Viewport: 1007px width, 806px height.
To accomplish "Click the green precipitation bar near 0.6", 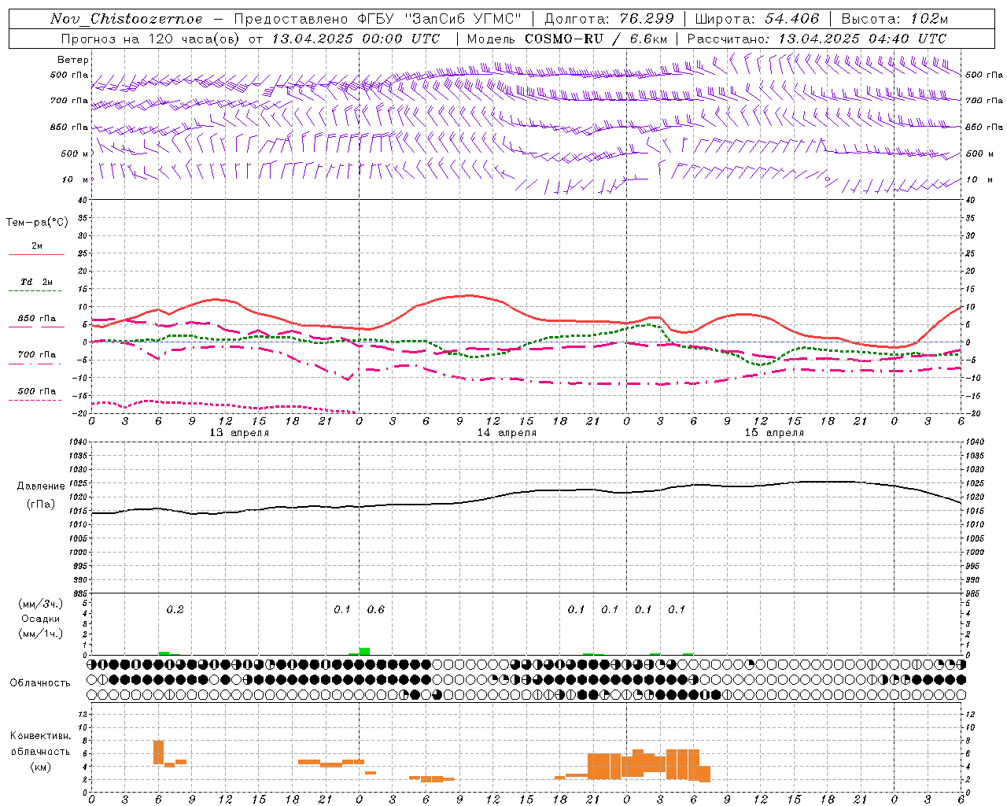I will coord(364,651).
